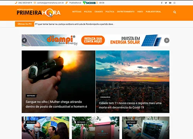193x139 pixels.
Task: Click the Primeira Hora logo
Action: (x=39, y=13)
